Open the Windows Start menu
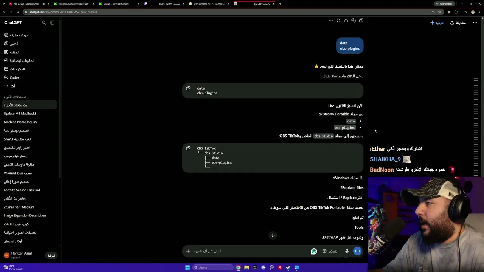Image resolution: width=484 pixels, height=272 pixels. (x=188, y=267)
